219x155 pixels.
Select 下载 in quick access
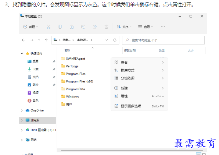click(x=36, y=69)
